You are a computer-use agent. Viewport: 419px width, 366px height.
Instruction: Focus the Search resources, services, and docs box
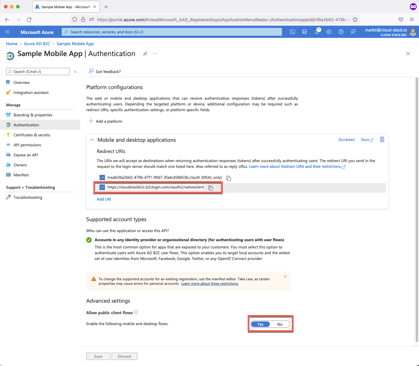click(x=172, y=32)
